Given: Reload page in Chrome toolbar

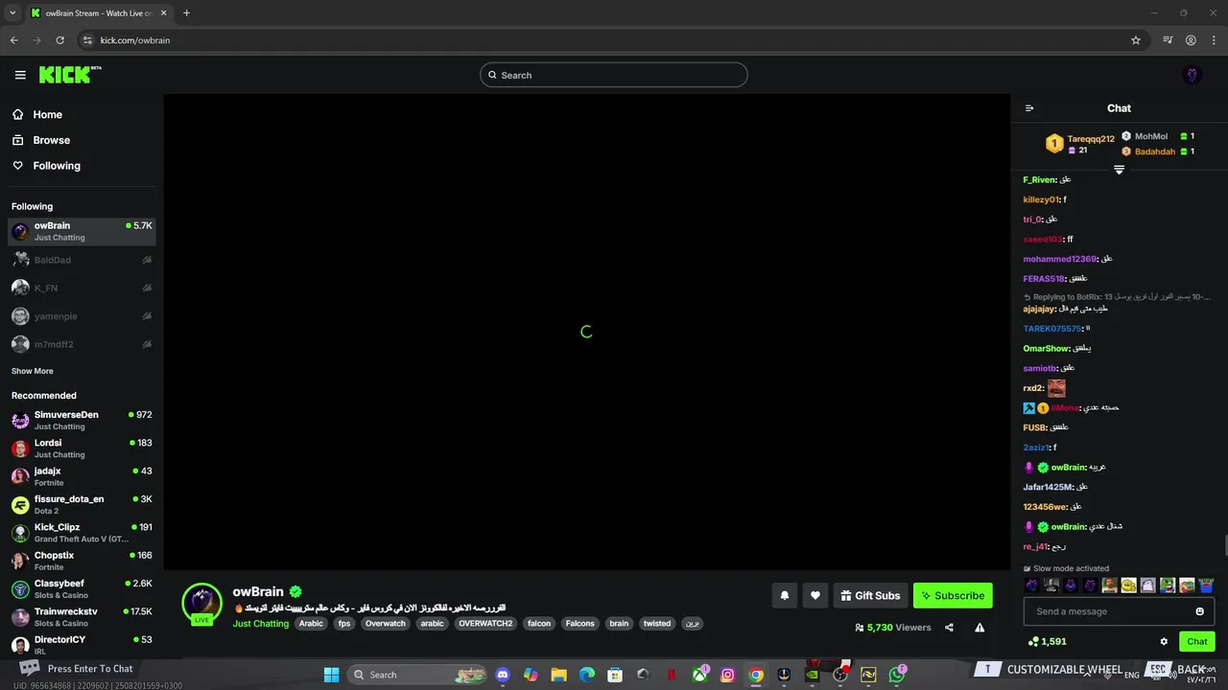Looking at the screenshot, I should coord(59,40).
